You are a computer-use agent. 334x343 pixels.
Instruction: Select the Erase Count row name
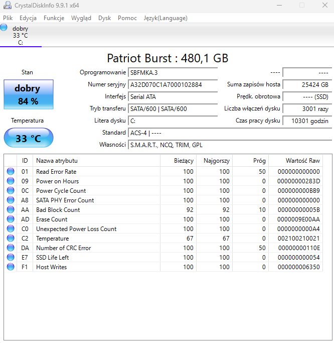tap(52, 219)
